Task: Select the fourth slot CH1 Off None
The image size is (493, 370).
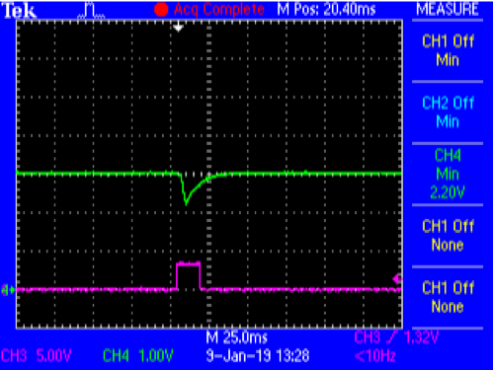Action: tap(448, 236)
